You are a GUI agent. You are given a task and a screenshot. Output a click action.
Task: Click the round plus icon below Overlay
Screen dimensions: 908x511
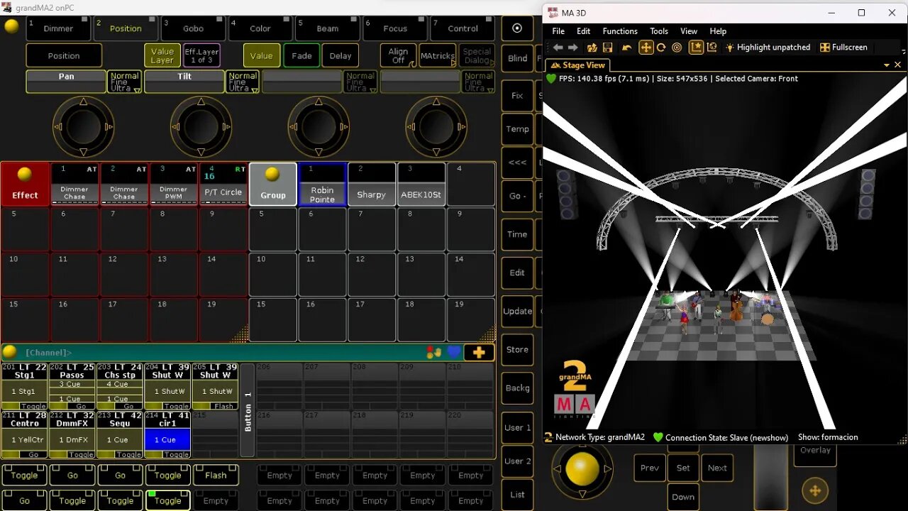815,490
